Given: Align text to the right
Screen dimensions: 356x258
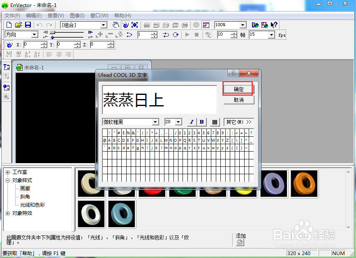Looking at the screenshot, I should pyautogui.click(x=68, y=54).
